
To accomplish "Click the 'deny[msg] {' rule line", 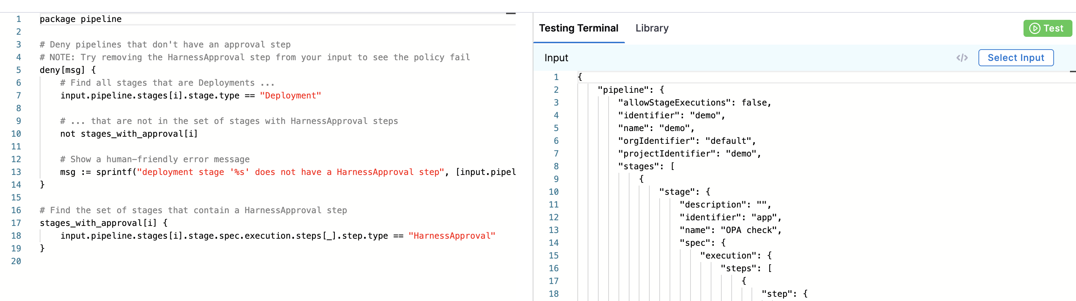I will click(x=68, y=70).
